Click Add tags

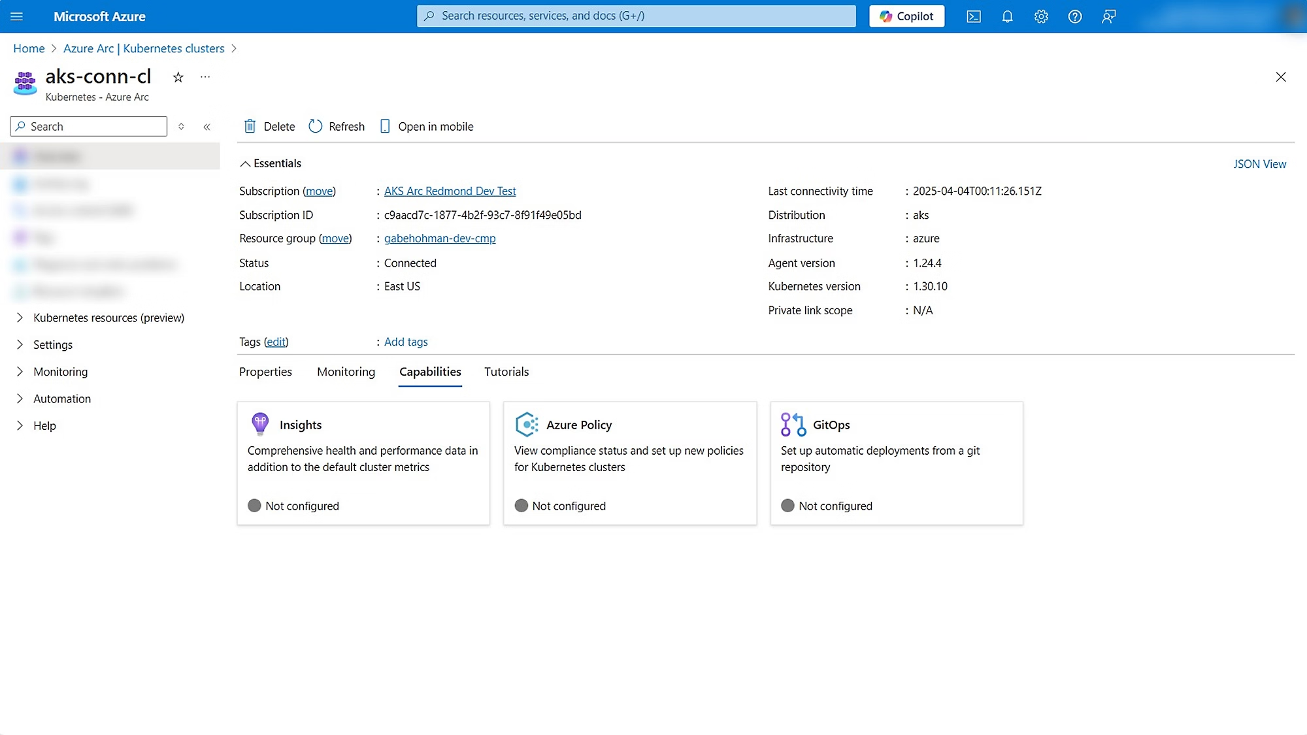tap(406, 342)
